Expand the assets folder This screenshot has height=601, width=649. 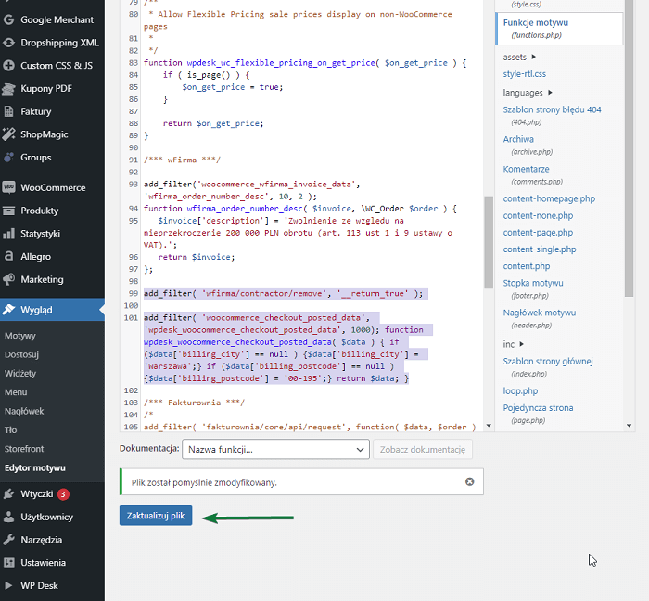(519, 58)
